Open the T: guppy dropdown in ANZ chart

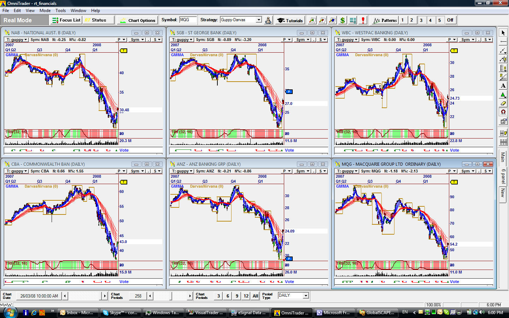click(182, 171)
